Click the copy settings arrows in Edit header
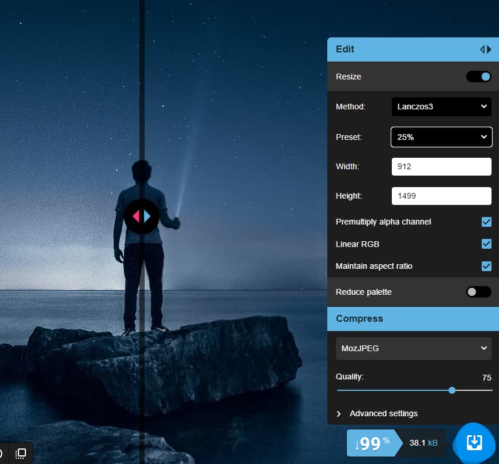Viewport: 499px width, 464px height. [485, 50]
